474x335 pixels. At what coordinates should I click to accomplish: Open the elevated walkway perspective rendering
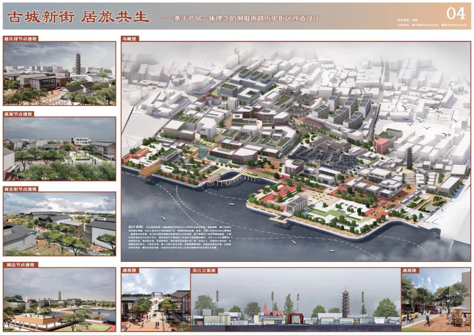[59, 149]
